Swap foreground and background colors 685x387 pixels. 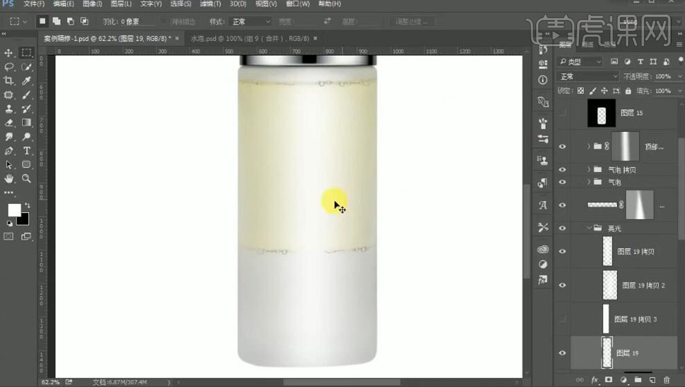[28, 205]
